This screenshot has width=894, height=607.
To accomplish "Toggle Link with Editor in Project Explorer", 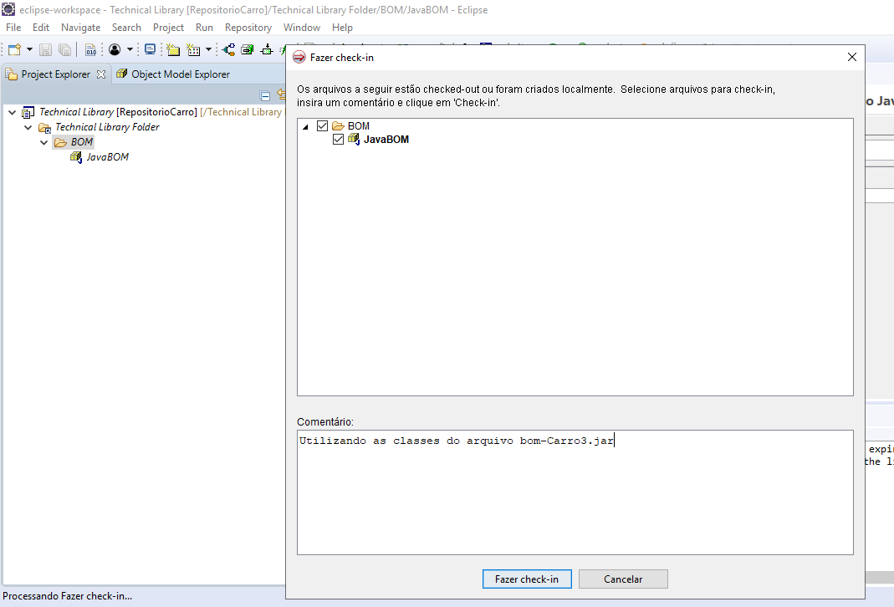I will pos(281,94).
